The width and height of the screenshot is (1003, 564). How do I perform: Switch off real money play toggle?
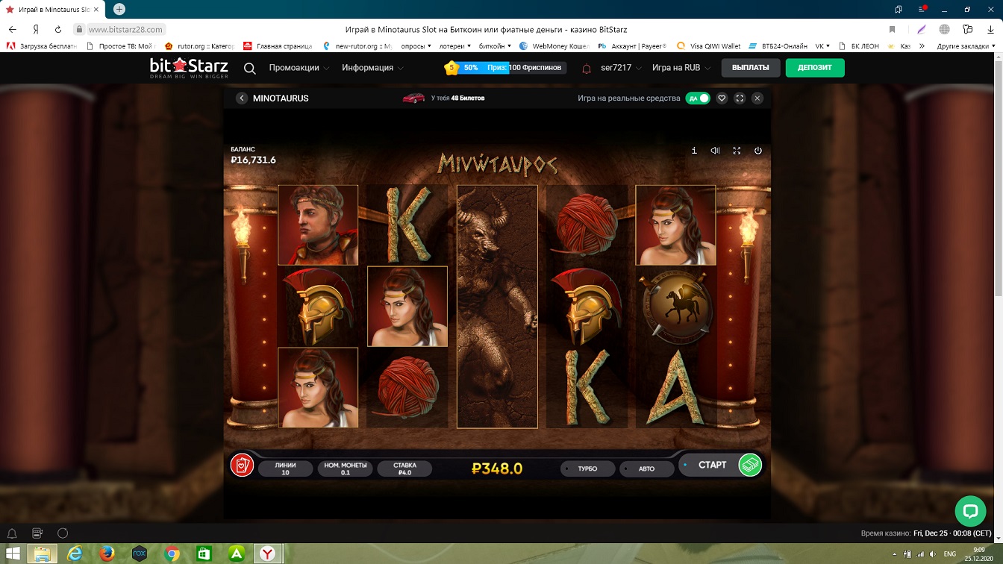pos(698,98)
